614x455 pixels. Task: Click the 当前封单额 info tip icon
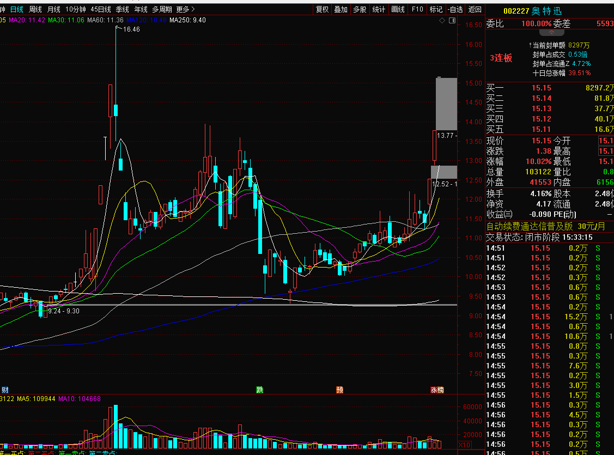coord(530,45)
